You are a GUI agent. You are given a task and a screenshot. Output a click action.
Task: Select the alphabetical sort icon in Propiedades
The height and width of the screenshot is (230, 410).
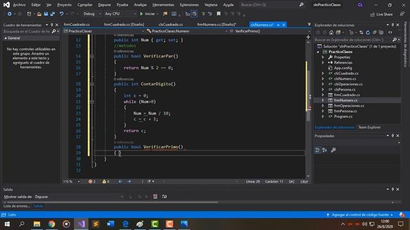[325, 150]
